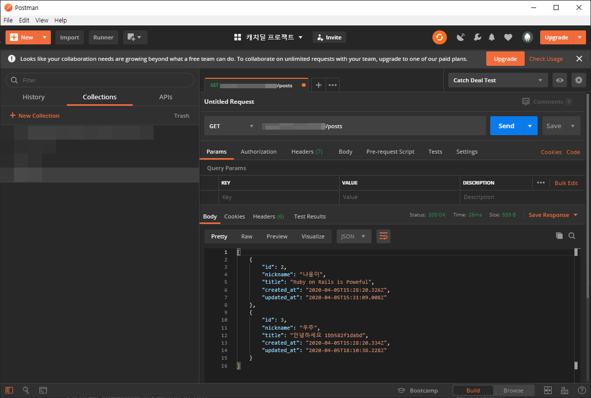591x398 pixels.
Task: Switch response view to Visualize
Action: (313, 236)
